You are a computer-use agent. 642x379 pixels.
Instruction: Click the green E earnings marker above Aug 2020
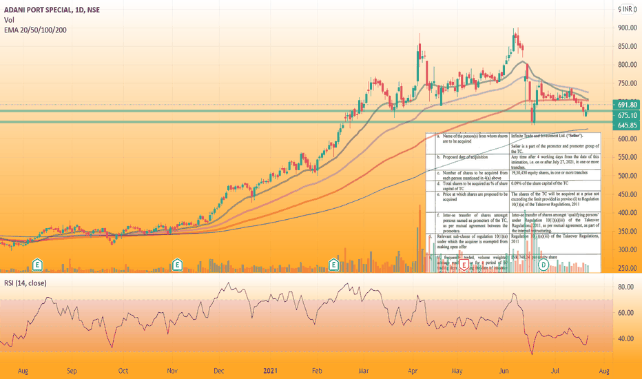pyautogui.click(x=37, y=265)
